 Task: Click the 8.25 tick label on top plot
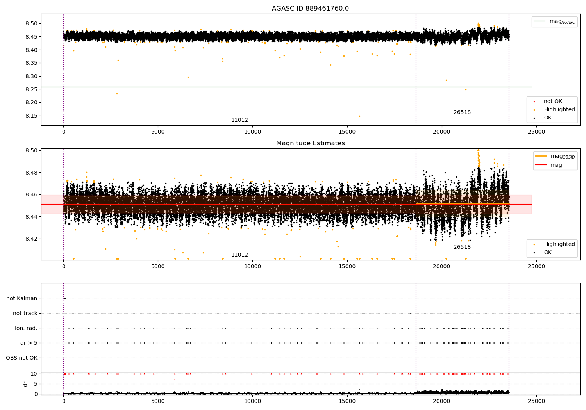32,89
